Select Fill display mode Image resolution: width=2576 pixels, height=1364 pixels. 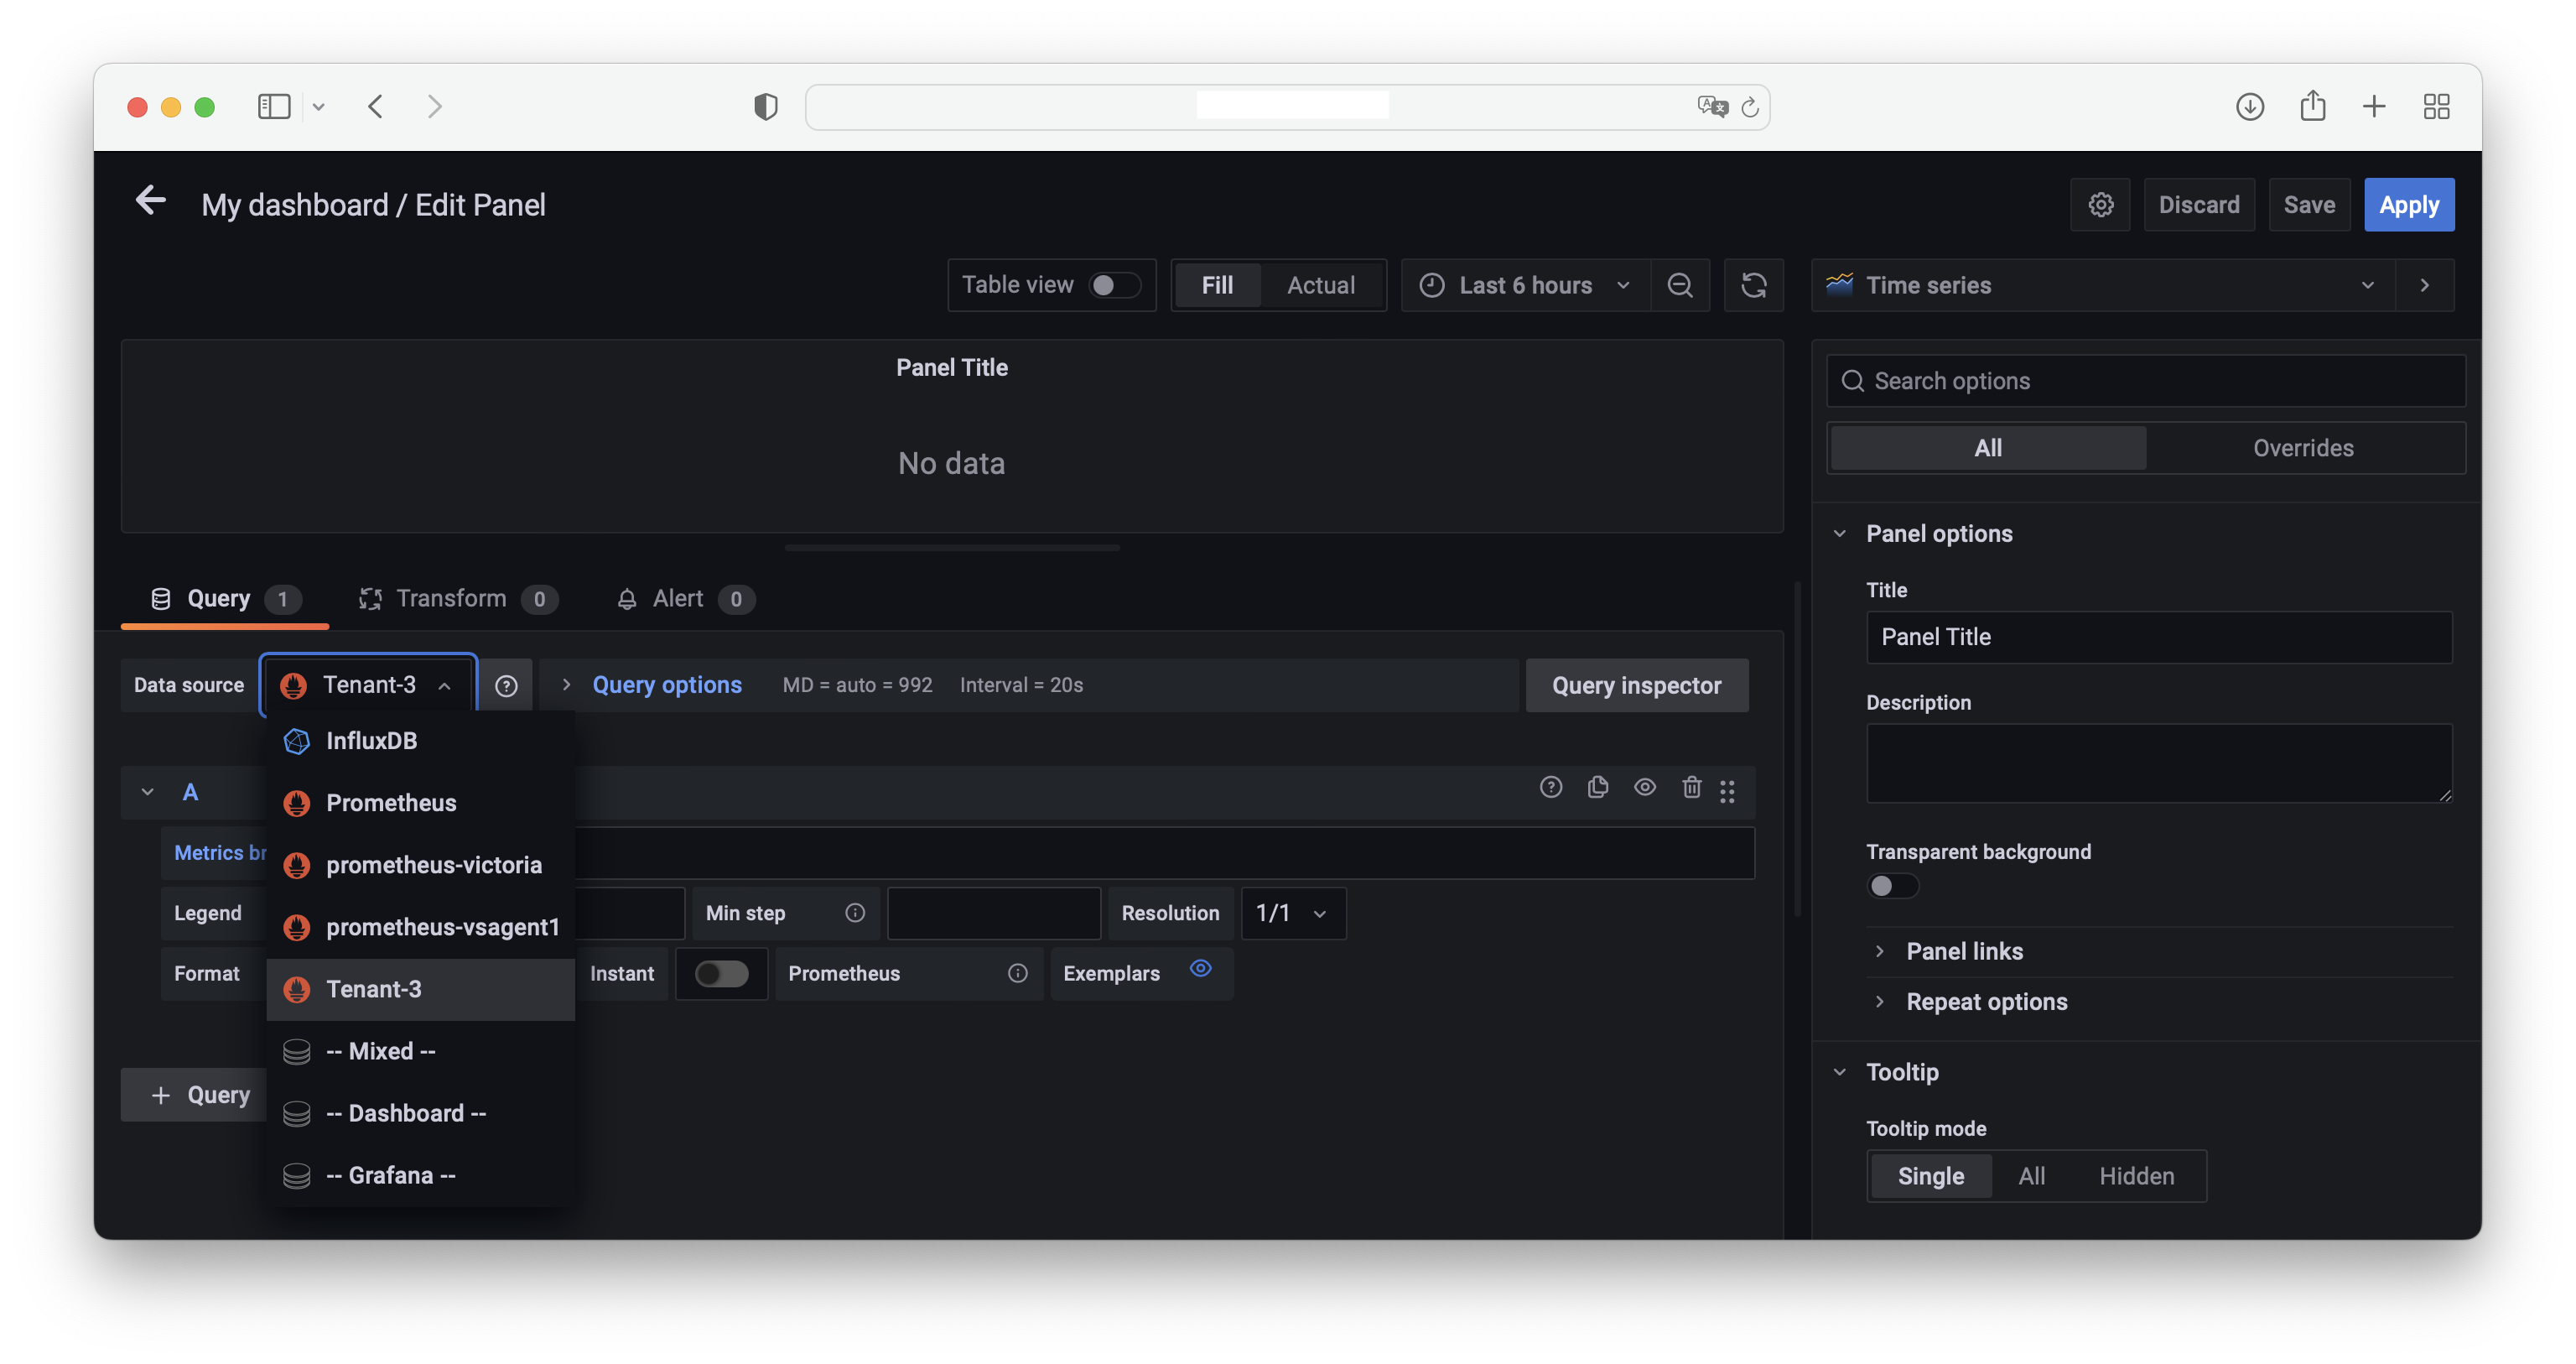click(1217, 285)
